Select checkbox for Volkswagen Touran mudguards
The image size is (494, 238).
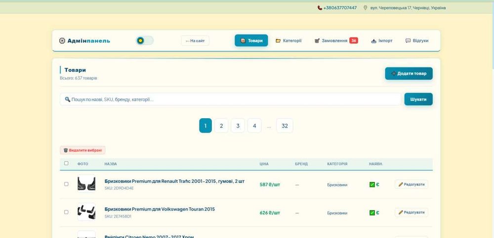[x=66, y=212]
